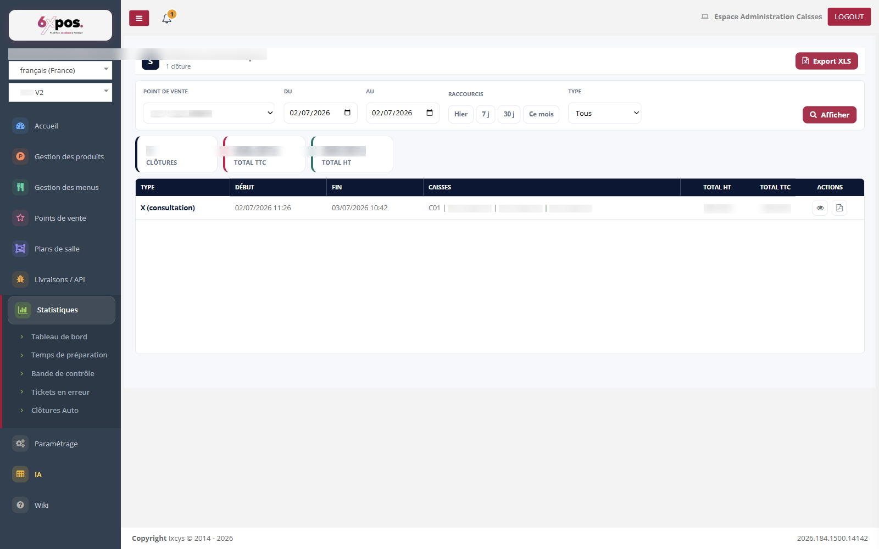Open the IA menu entry

pyautogui.click(x=38, y=474)
